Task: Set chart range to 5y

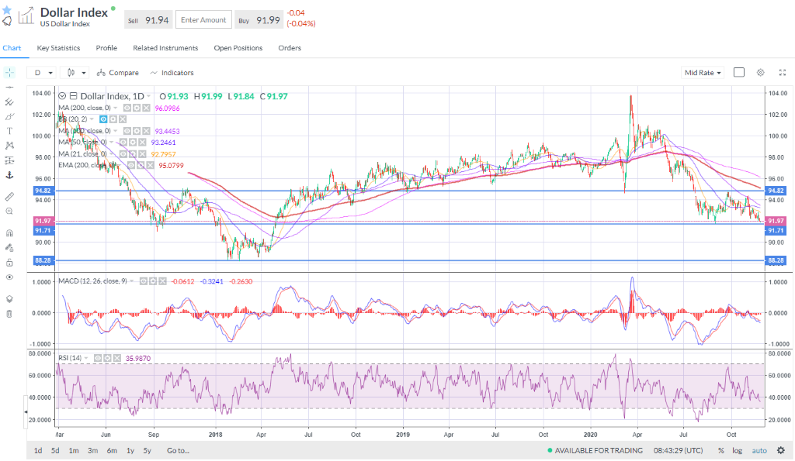Action: coord(147,450)
